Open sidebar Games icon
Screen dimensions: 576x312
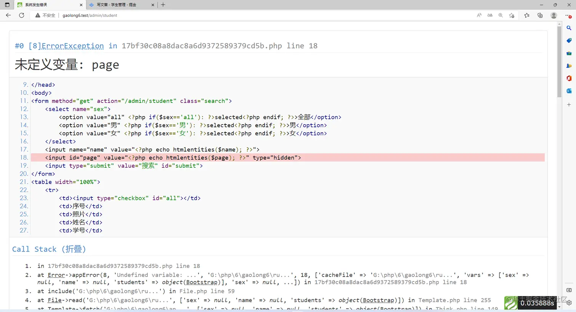[569, 66]
